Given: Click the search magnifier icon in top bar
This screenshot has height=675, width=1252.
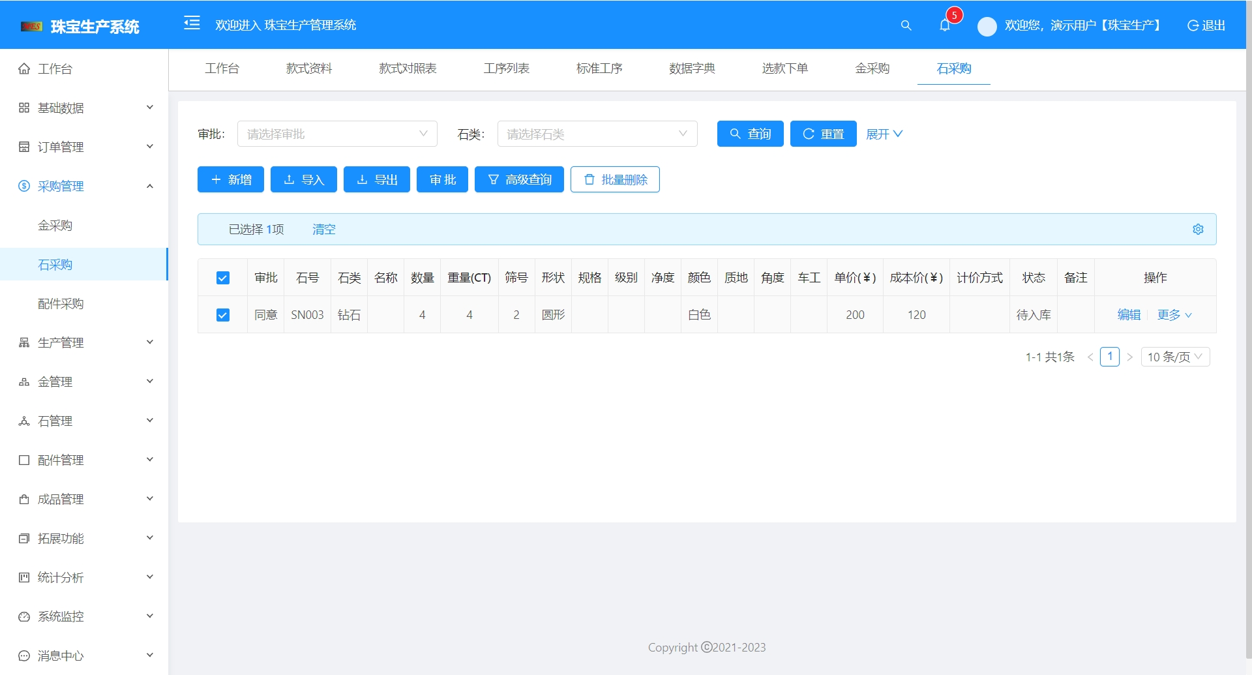Looking at the screenshot, I should tap(906, 25).
